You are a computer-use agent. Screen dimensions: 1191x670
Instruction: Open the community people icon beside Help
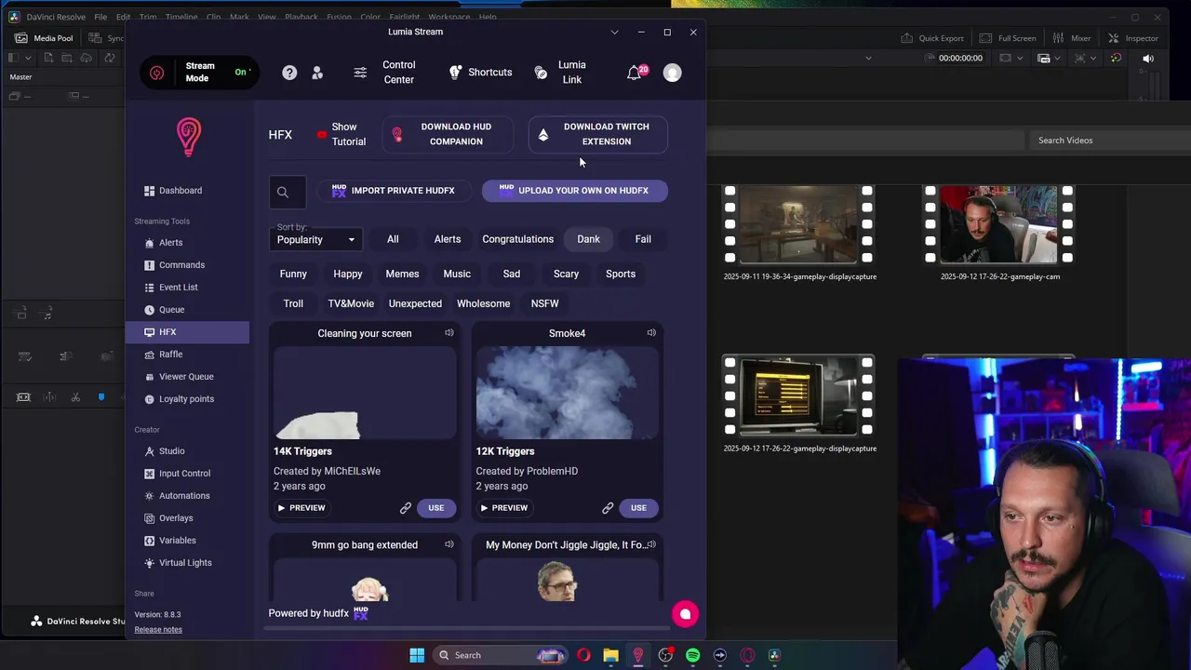317,73
